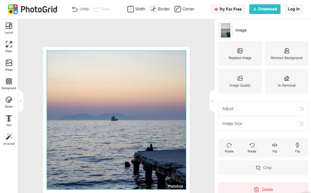Select the Text tool in sidebar
The image size is (311, 193).
click(x=9, y=121)
